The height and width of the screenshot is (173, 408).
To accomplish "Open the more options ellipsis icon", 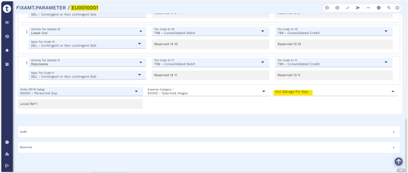I will click(x=368, y=8).
